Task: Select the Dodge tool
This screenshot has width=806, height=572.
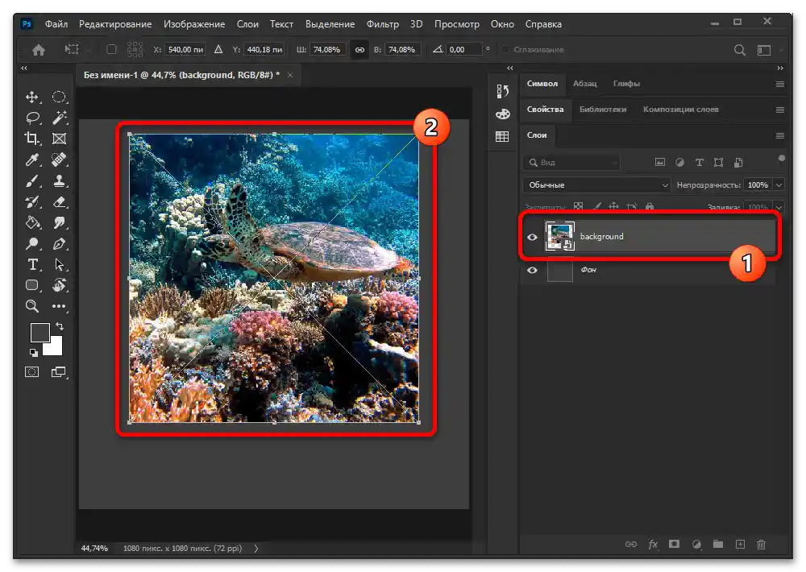Action: pyautogui.click(x=32, y=243)
